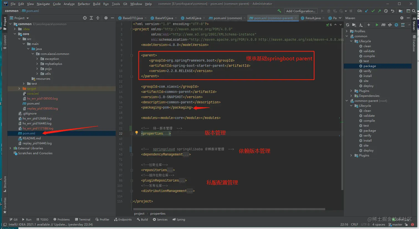Select package lifecycle goal under common
Image resolution: width=419 pixels, height=229 pixels.
click(369, 66)
